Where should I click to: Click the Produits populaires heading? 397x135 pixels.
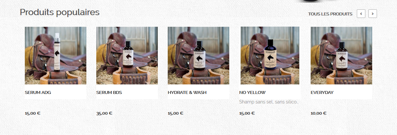coord(60,12)
